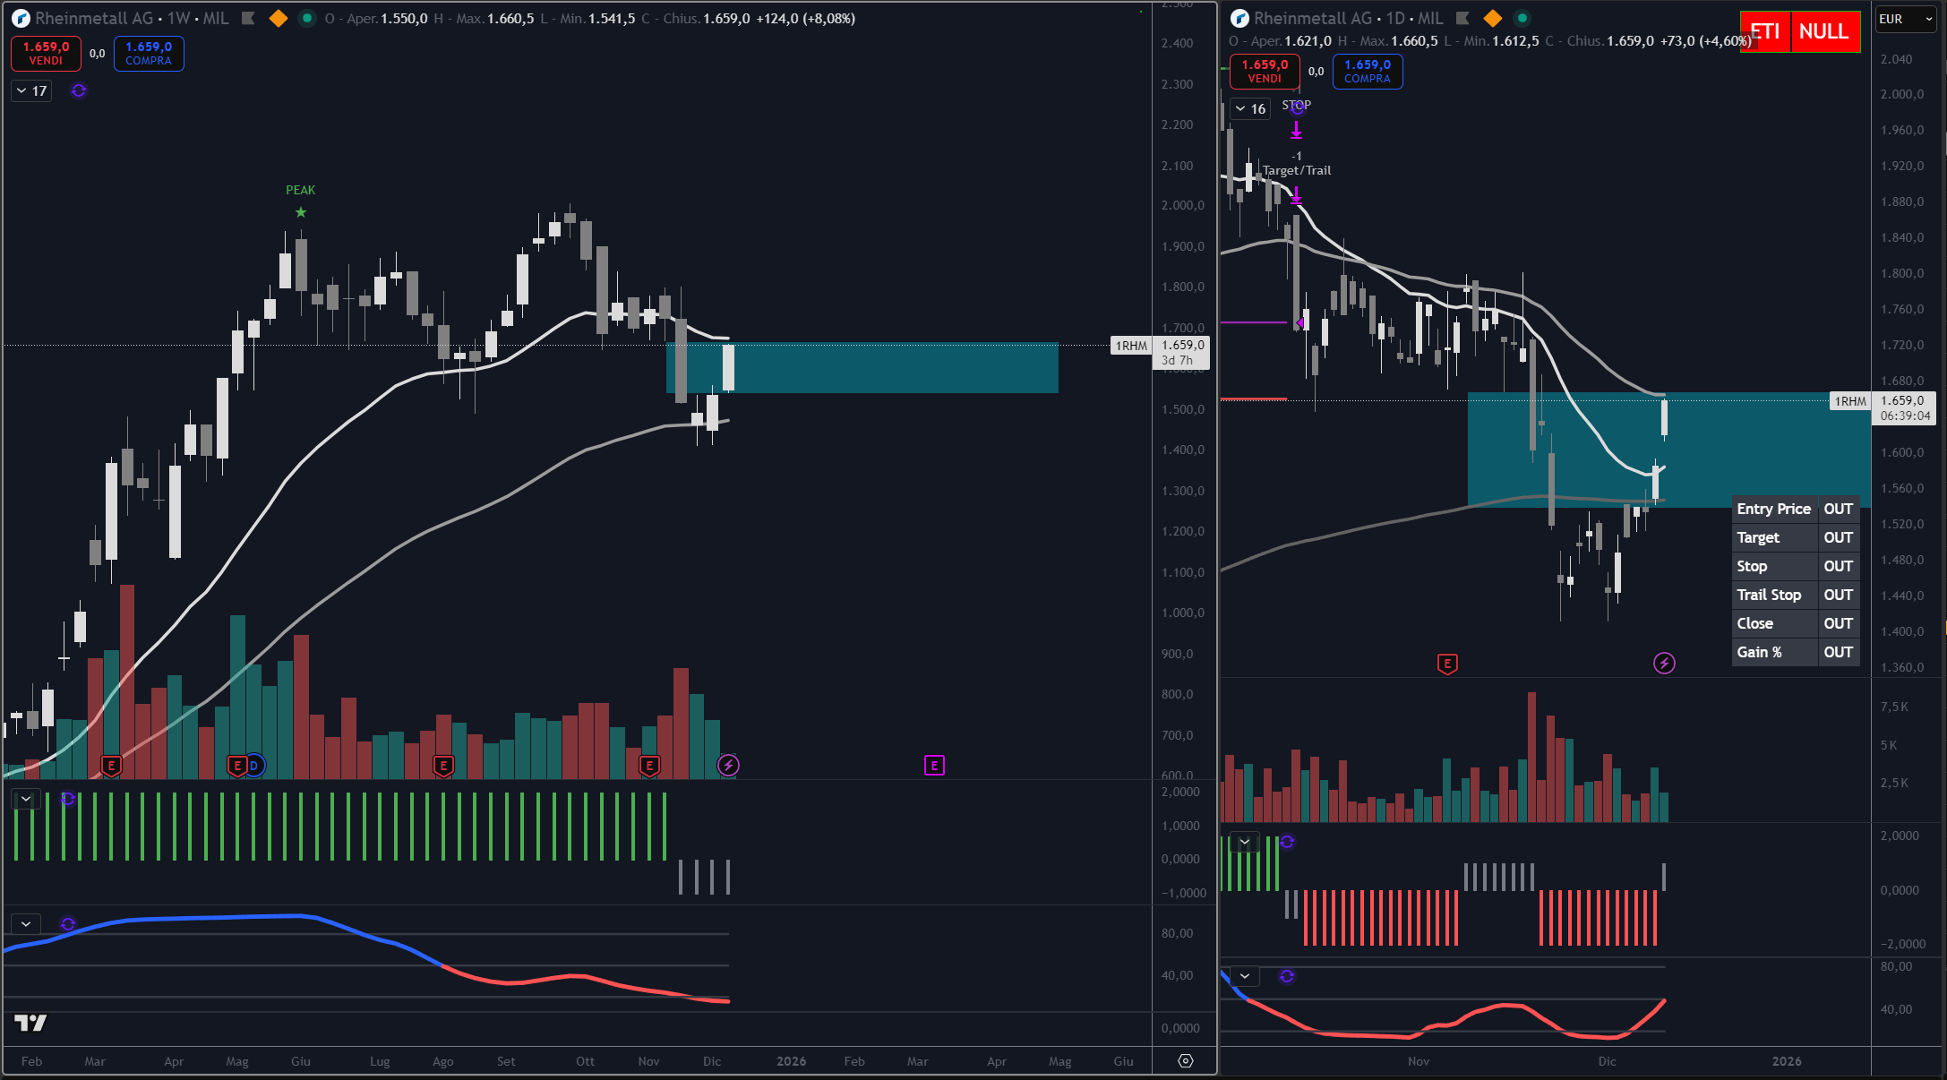The width and height of the screenshot is (1947, 1080).
Task: Click the earnings E marker on the daily chart
Action: pyautogui.click(x=1447, y=664)
